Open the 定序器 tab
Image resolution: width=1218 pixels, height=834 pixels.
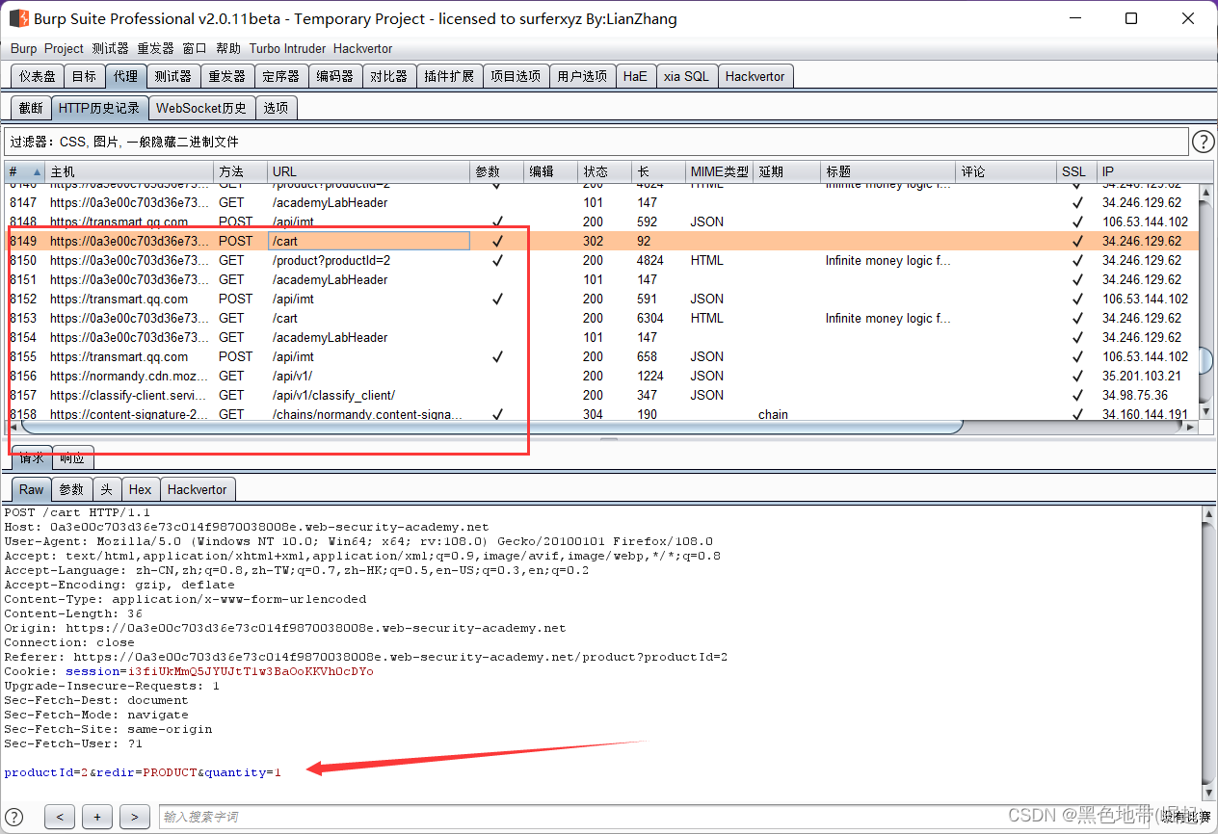coord(280,76)
